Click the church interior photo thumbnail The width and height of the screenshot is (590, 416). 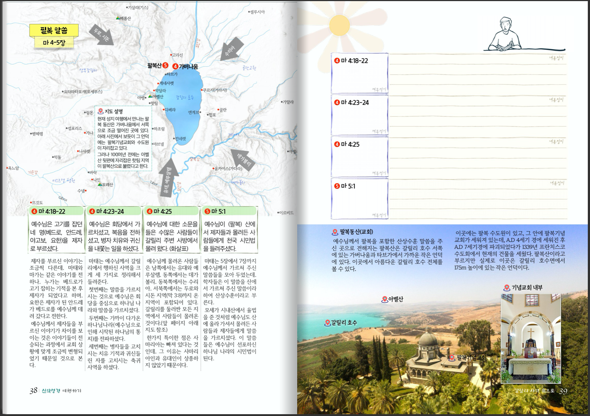pyautogui.click(x=531, y=338)
